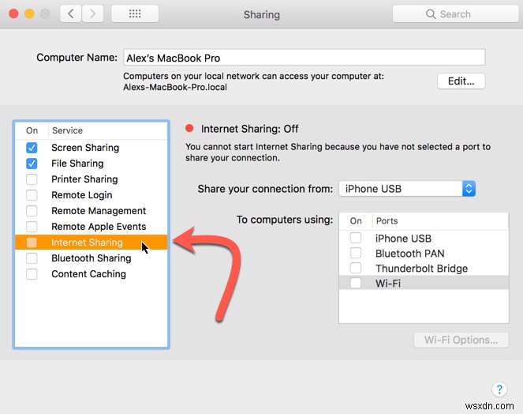523x414 pixels.
Task: Click the Edit... button
Action: point(461,81)
